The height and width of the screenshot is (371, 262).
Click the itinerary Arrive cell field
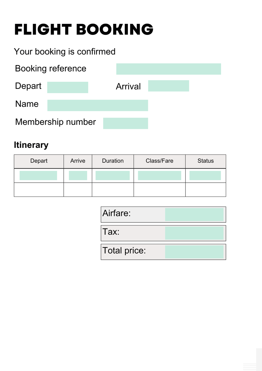coord(78,176)
